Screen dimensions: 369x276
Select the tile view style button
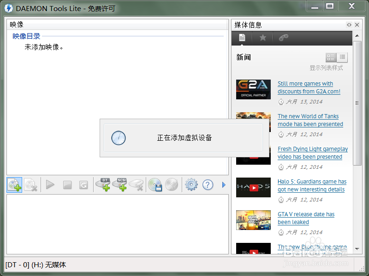coord(331,57)
